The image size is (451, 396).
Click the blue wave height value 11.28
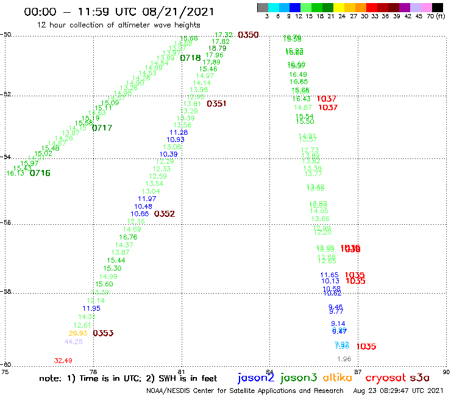pos(179,132)
